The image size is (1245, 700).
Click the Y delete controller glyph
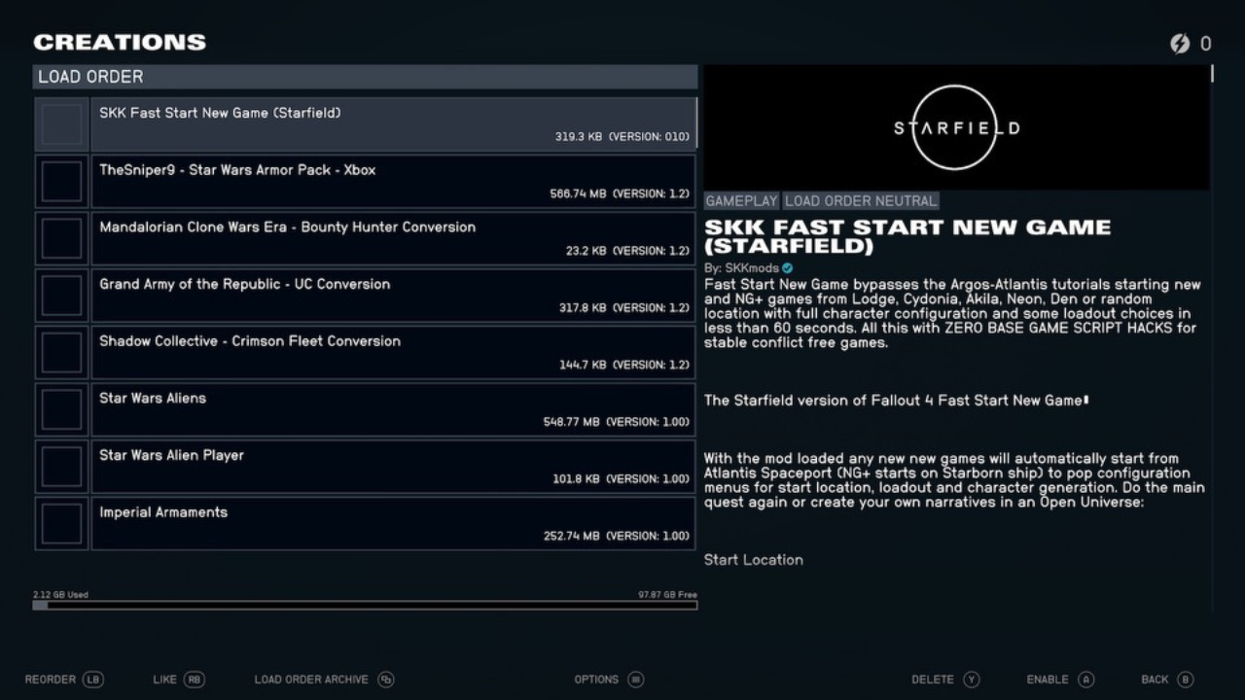click(x=972, y=680)
